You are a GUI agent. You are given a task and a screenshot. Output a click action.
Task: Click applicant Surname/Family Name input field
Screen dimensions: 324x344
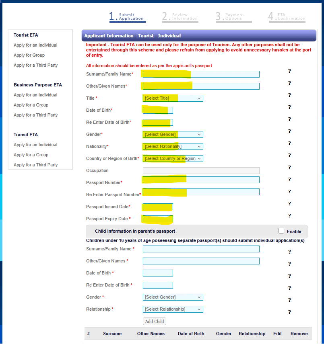[x=201, y=74]
